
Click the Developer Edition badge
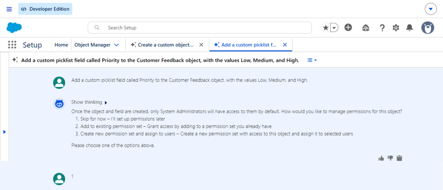45,9
